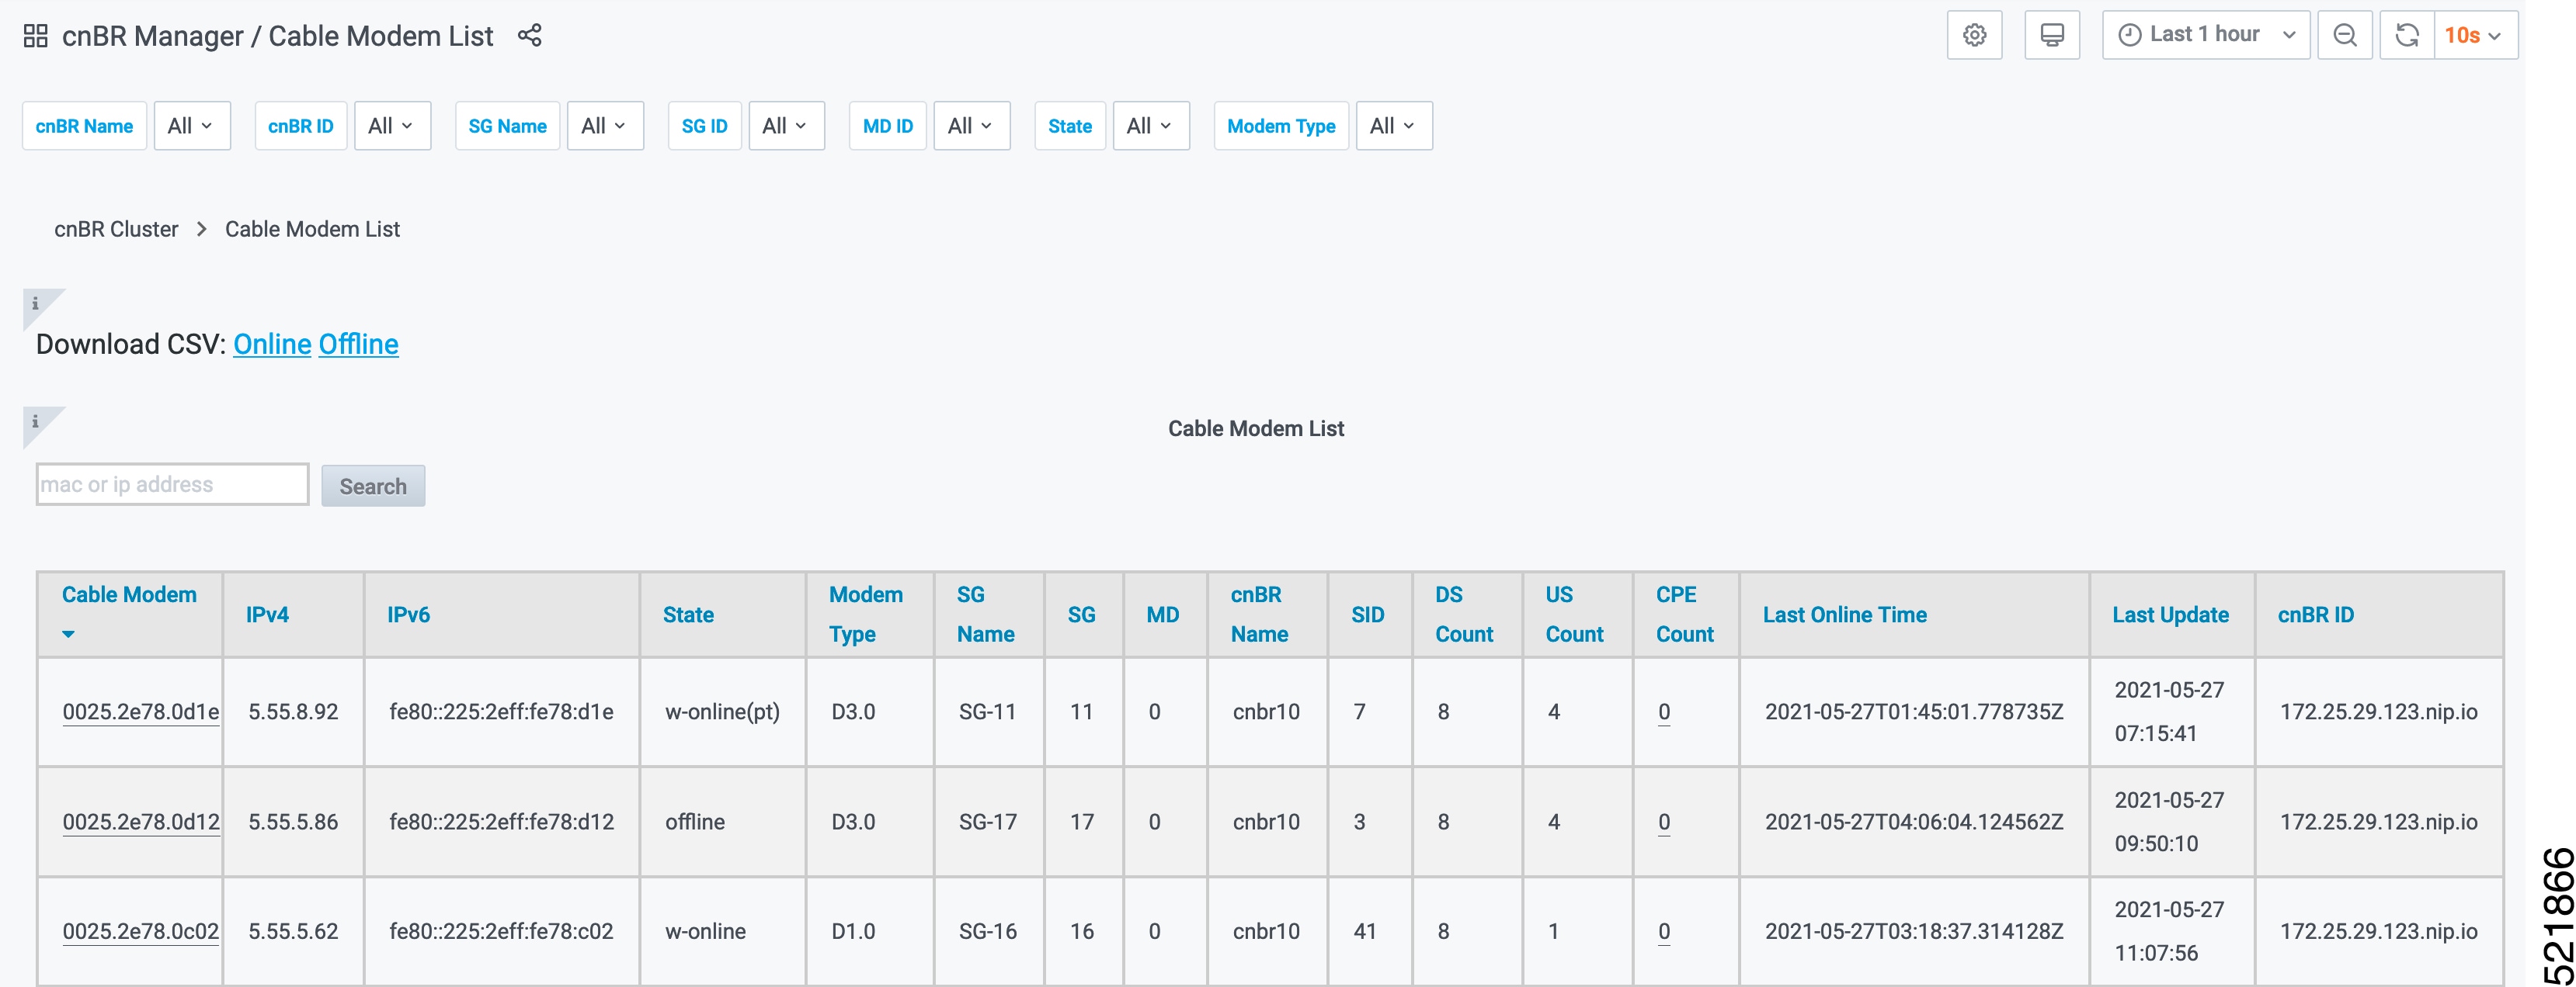Expand the cnBR ID filter dropdown
2576x987 pixels.
(x=392, y=126)
